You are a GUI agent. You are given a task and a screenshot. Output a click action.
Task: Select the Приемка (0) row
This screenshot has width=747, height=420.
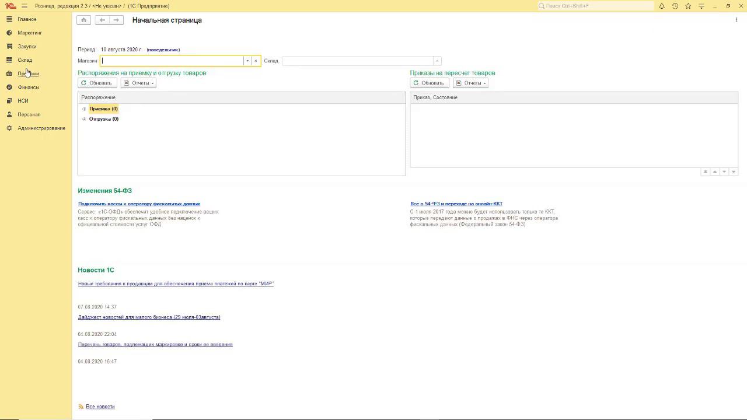(x=103, y=109)
